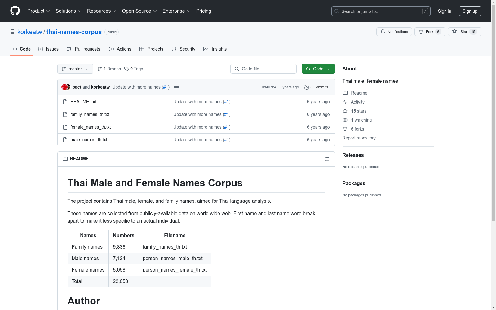
Task: Click the README.md file icon
Action: click(65, 102)
